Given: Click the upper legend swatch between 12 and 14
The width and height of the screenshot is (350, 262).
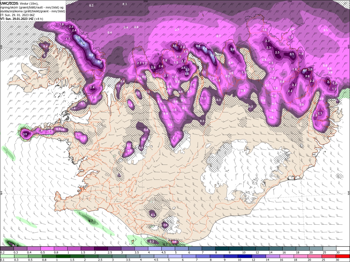Looking at the screenshot, I should pos(262,249).
